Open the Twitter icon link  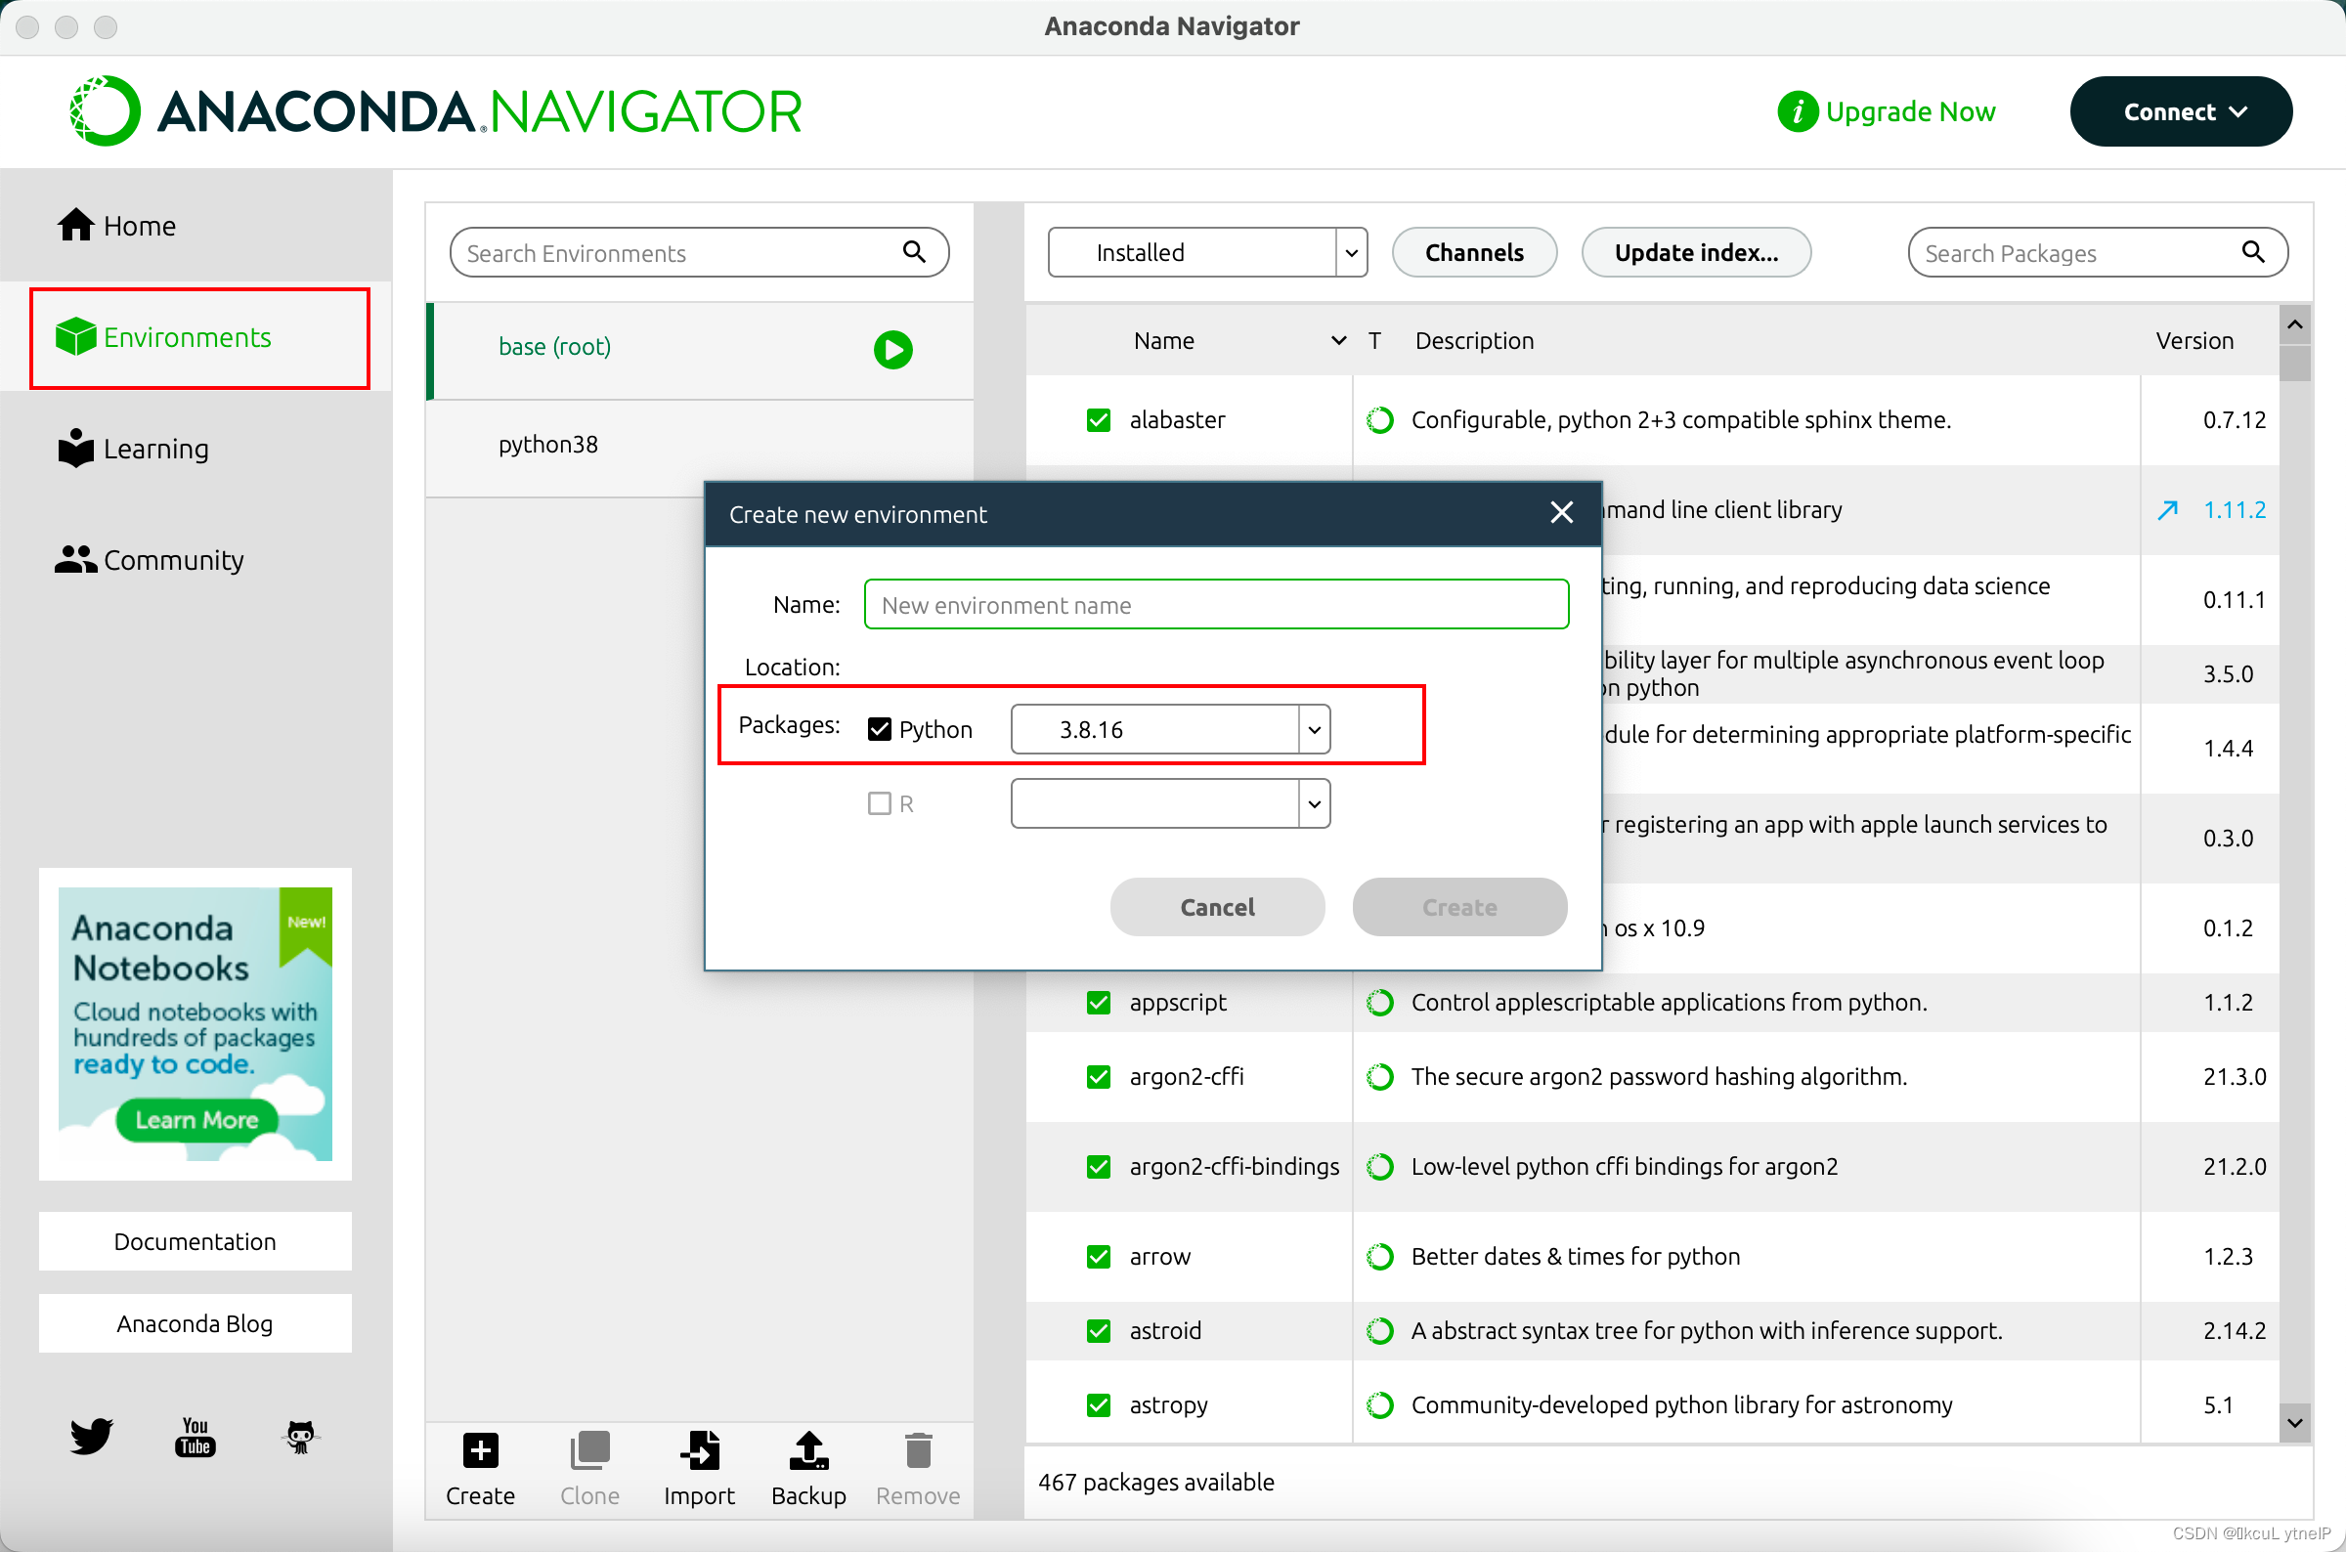(91, 1437)
